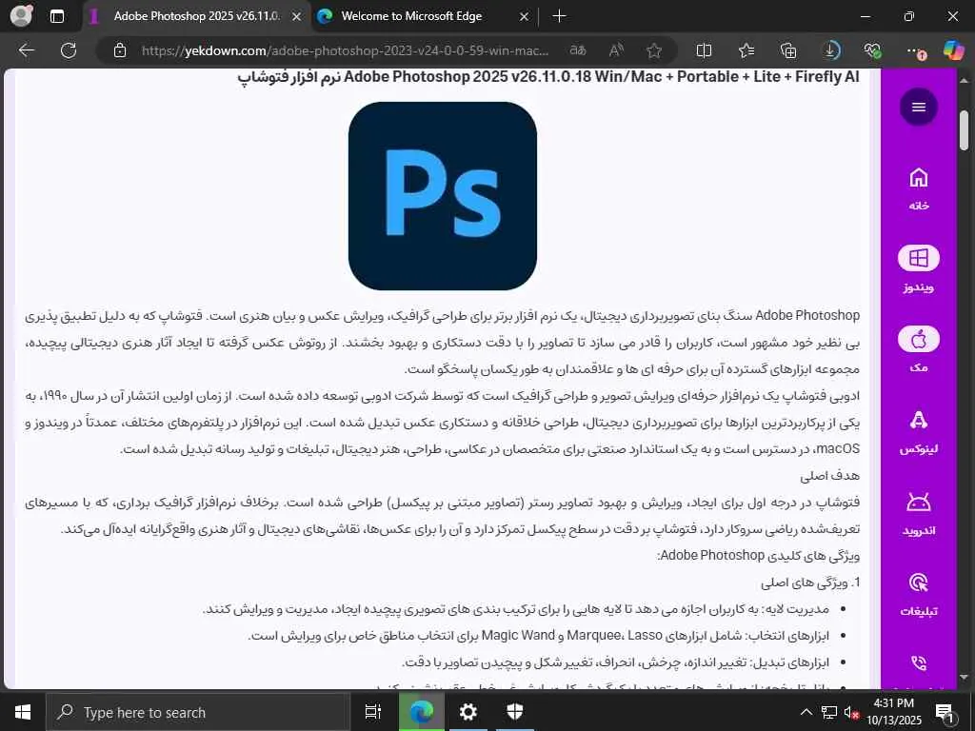The height and width of the screenshot is (731, 975).
Task: Show hidden tray icons chevron
Action: (806, 712)
